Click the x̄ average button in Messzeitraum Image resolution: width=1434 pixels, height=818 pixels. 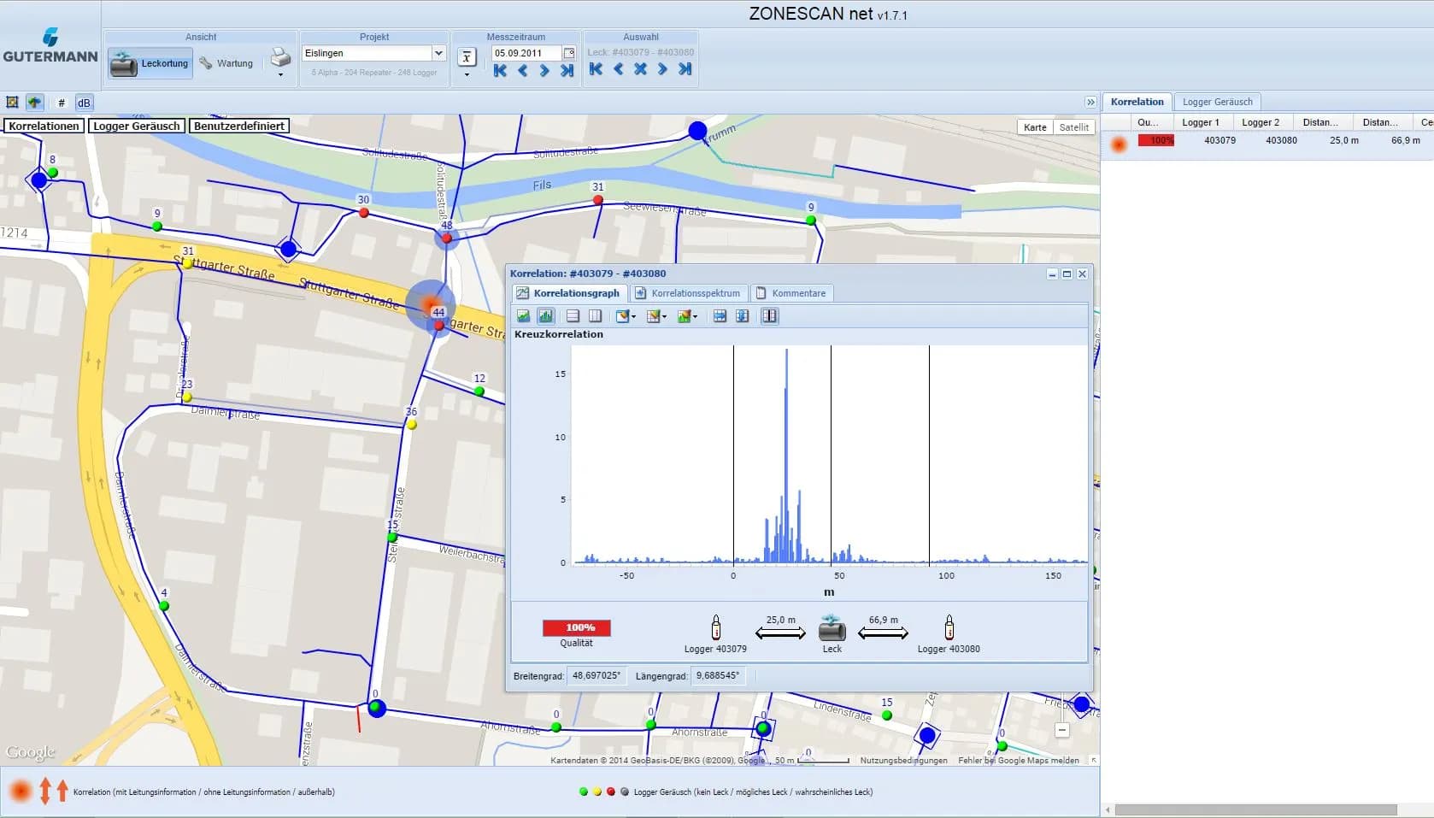pyautogui.click(x=467, y=57)
